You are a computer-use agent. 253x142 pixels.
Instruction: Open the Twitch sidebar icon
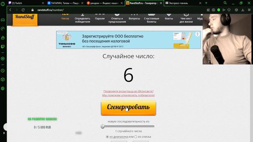[3, 47]
